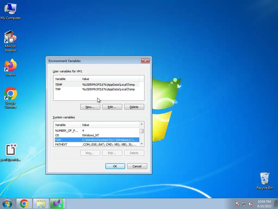Cancel the Environment Variables dialog

tap(137, 166)
